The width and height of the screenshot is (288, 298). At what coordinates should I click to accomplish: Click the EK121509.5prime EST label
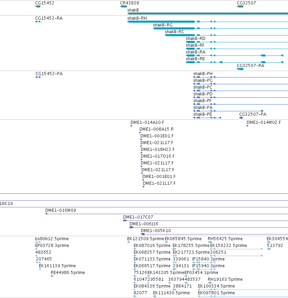point(146,239)
